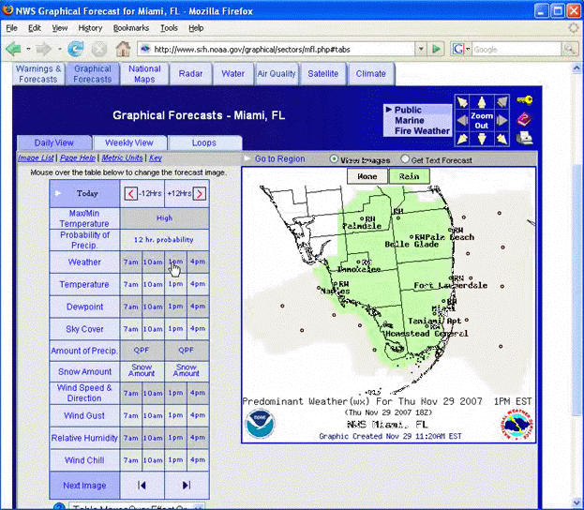Open the Forward button history dropdown
Image resolution: width=584 pixels, height=510 pixels.
59,49
